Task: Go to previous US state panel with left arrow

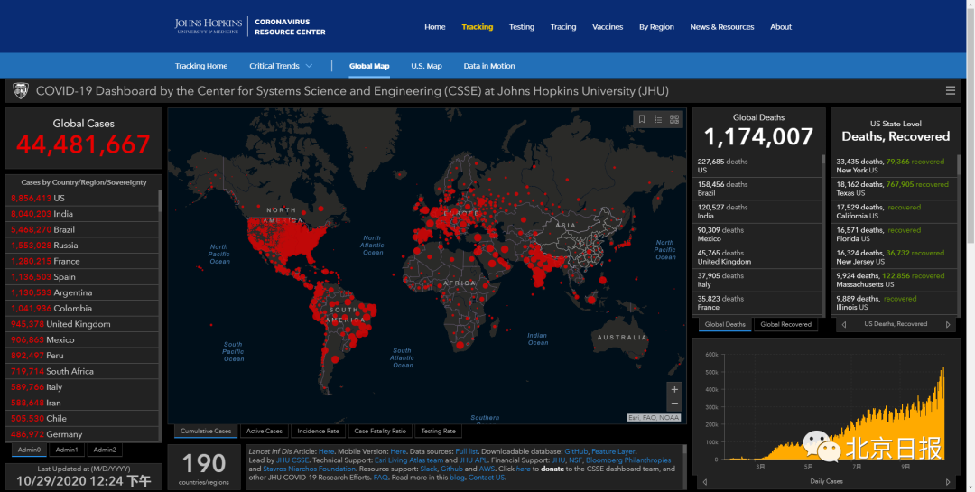Action: pyautogui.click(x=844, y=324)
